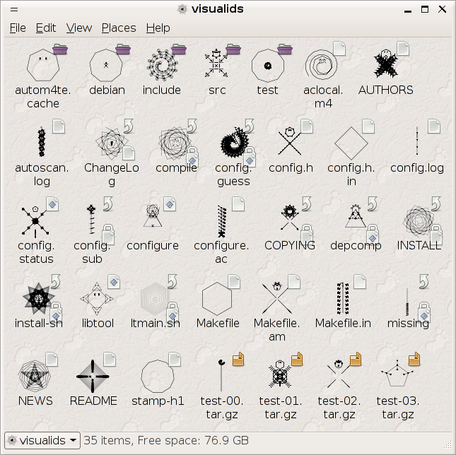This screenshot has width=456, height=455.
Task: Select the configure.ac file icon
Action: coord(222,221)
